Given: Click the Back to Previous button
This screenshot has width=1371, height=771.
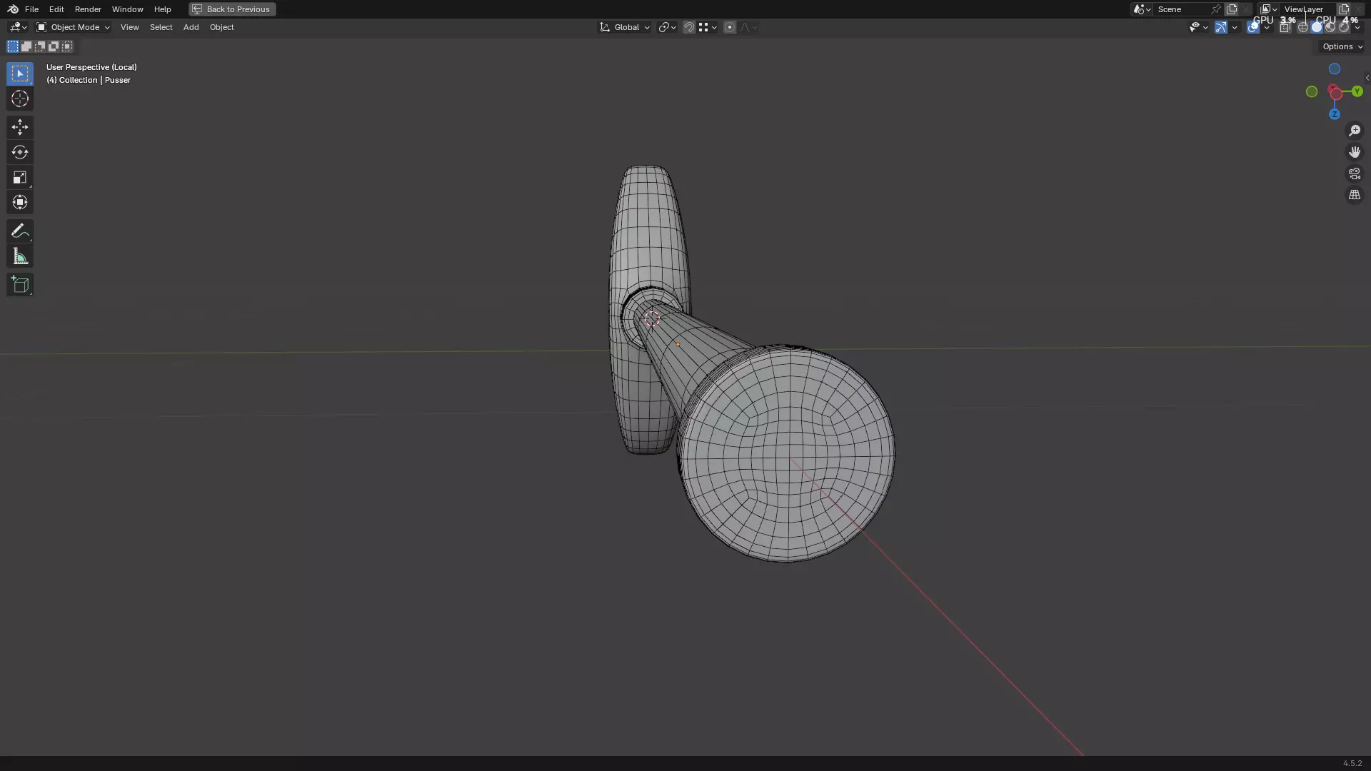Looking at the screenshot, I should 232,9.
